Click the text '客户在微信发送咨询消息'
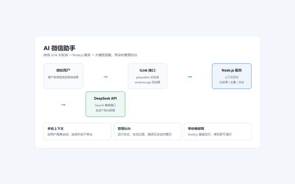This screenshot has width=295, height=184. pyautogui.click(x=63, y=77)
